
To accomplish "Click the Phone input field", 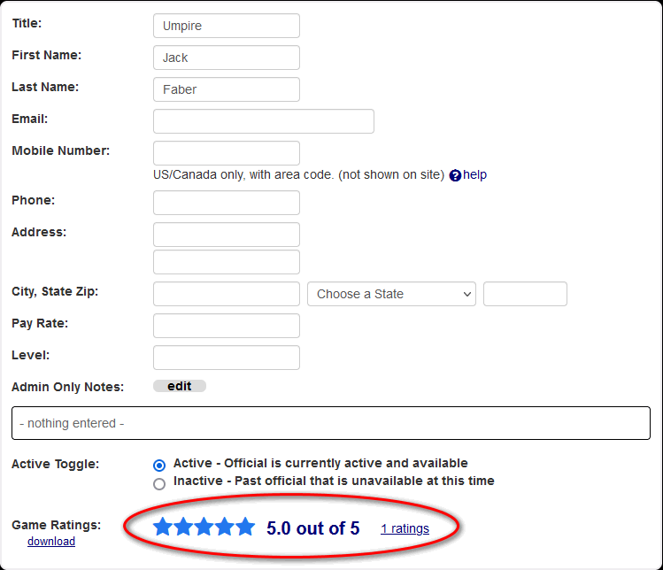I will (226, 203).
